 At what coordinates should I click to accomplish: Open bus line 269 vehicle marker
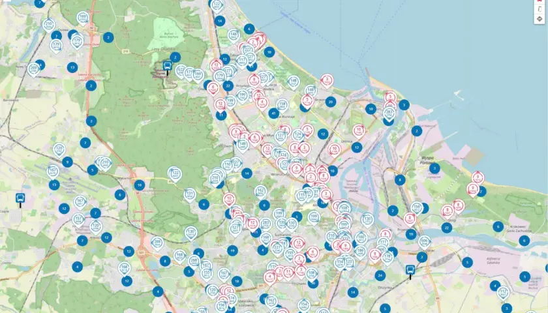pyautogui.click(x=33, y=69)
